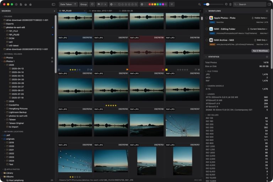273x182 pixels.
Task: Click the trash icon in toolbar
Action: point(230,4)
